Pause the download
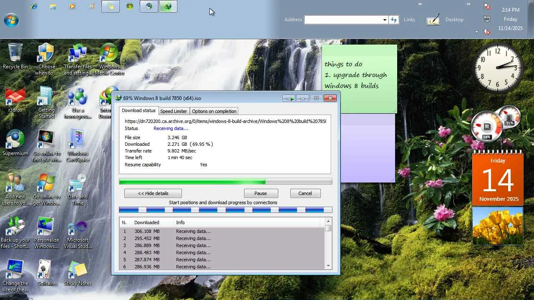534x300 pixels. pyautogui.click(x=261, y=193)
